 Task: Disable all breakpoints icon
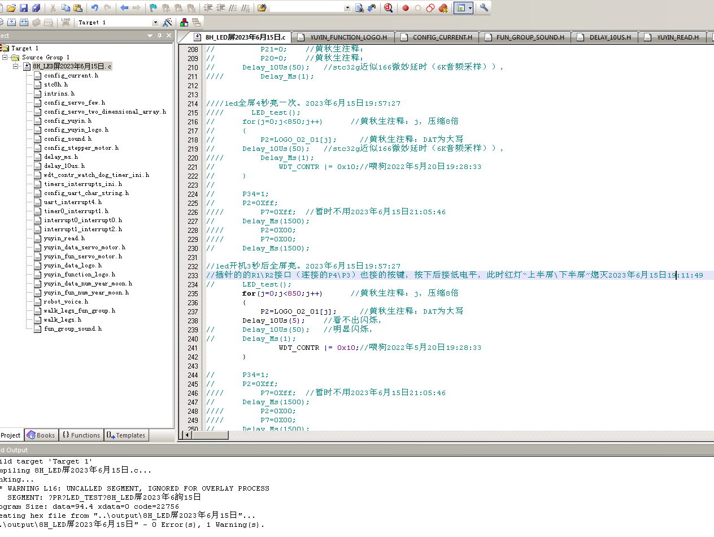point(430,8)
